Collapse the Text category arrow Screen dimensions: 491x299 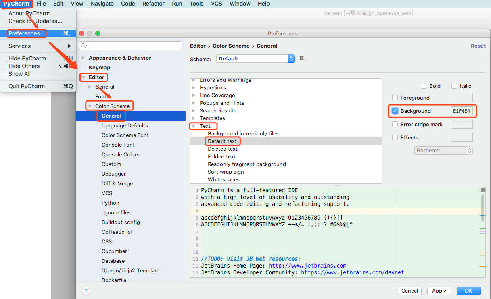coord(194,126)
